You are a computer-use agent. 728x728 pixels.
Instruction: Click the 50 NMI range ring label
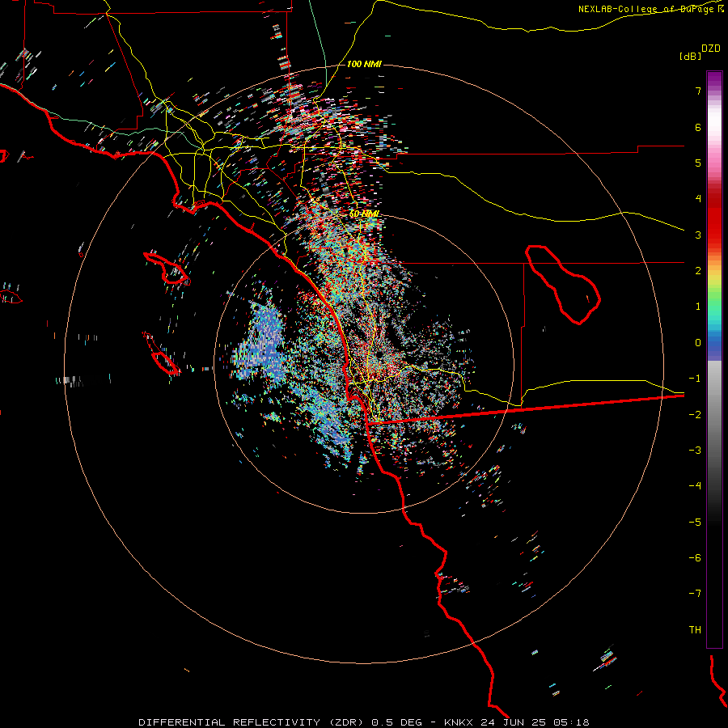point(364,214)
